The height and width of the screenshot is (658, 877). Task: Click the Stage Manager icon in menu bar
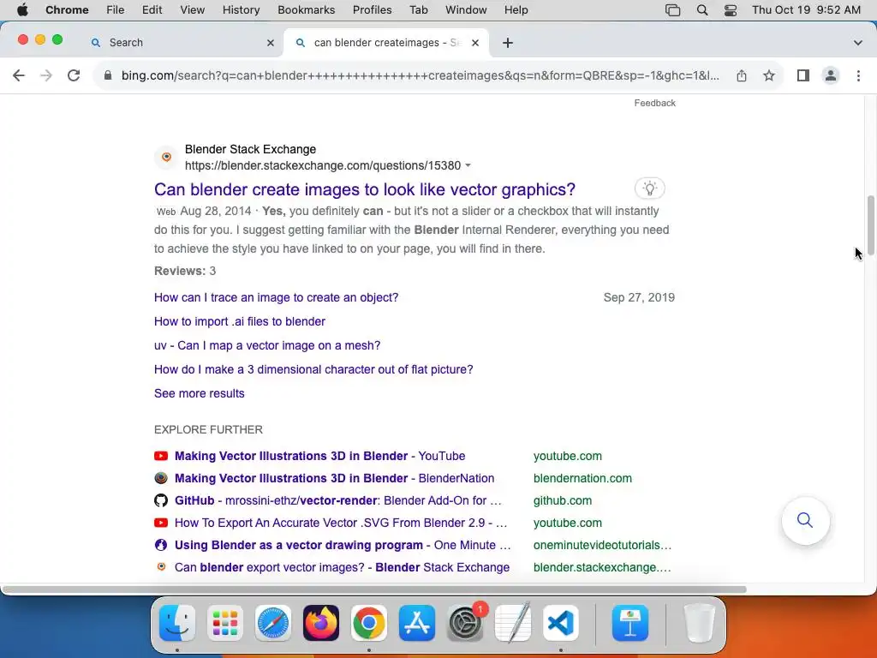[672, 10]
